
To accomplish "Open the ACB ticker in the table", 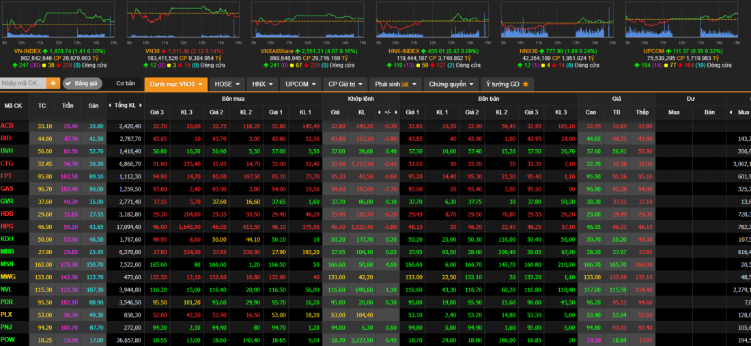I will click(x=8, y=125).
